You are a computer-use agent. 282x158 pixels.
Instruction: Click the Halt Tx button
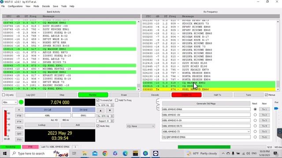click(x=217, y=95)
